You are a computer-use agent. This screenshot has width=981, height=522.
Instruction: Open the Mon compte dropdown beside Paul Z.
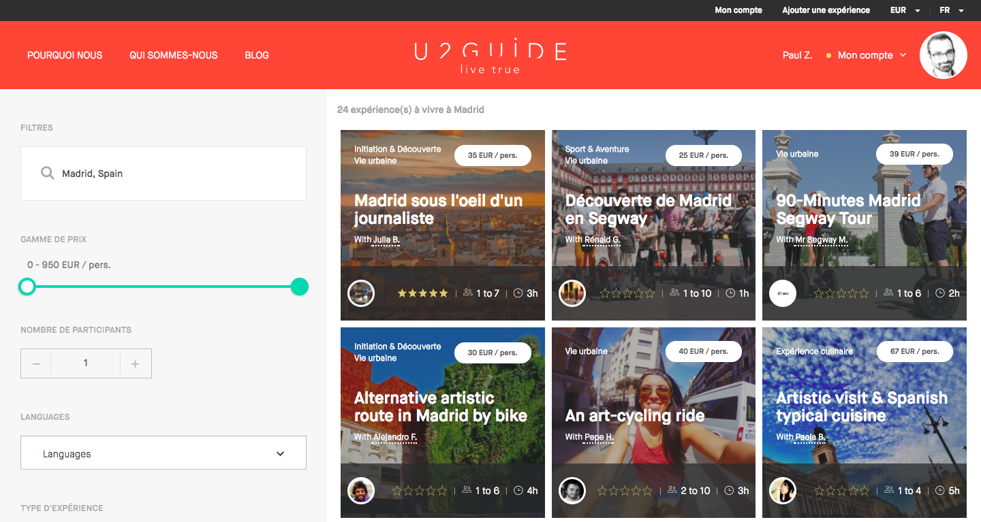pos(872,55)
